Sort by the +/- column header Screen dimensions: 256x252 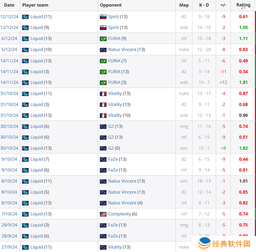(223, 5)
